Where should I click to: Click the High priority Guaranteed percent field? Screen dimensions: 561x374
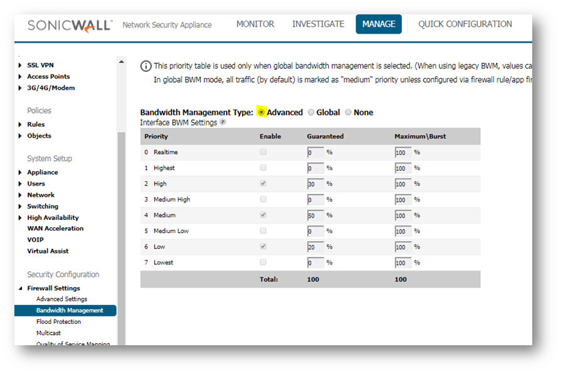click(x=315, y=184)
